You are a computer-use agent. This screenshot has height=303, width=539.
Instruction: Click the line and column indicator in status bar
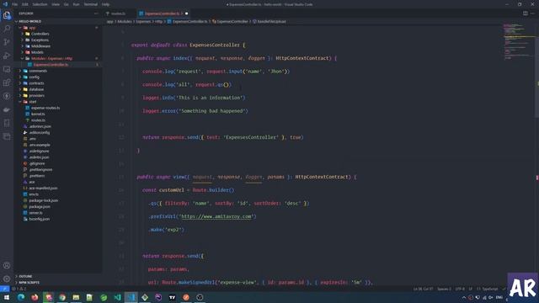(x=423, y=289)
